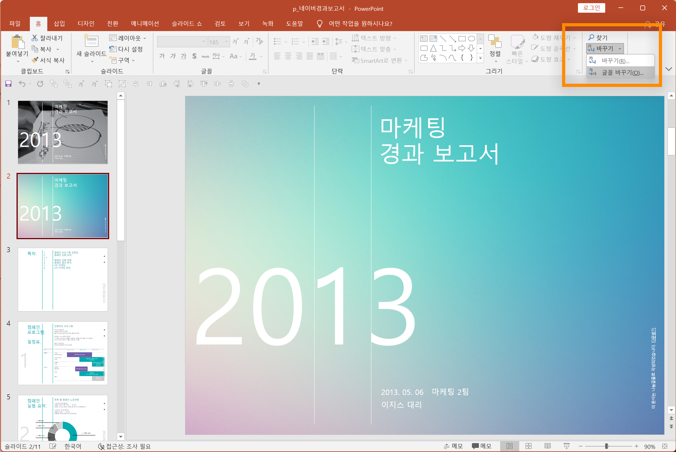Viewport: 676px width, 452px height.
Task: Select slide 3 thumbnail (목차)
Action: (x=63, y=279)
